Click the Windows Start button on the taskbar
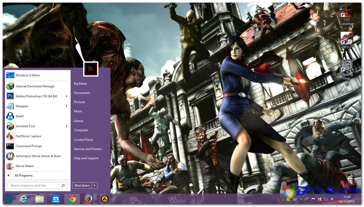Image resolution: width=364 pixels, height=207 pixels. coord(8,199)
